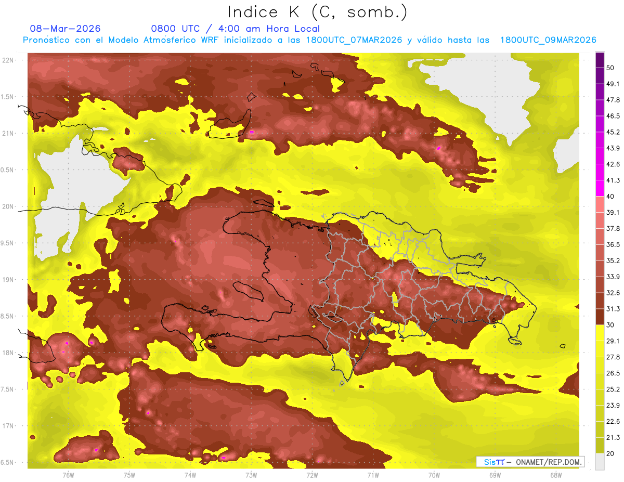Click the '25.2' colorbar label
This screenshot has width=624, height=482.
coord(613,389)
